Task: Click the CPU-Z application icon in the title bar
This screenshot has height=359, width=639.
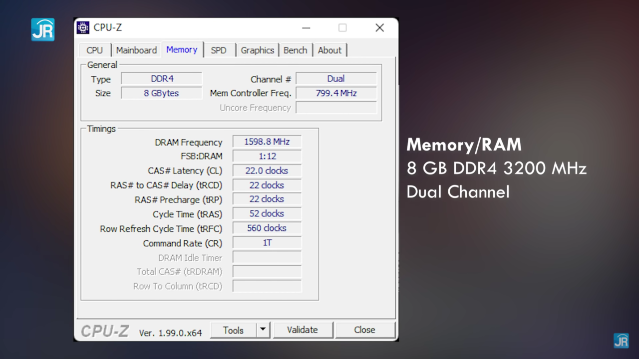Action: pos(83,28)
